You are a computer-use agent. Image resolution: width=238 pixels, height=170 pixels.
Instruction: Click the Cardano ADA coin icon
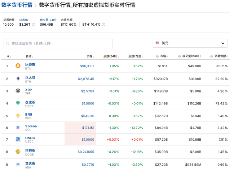[x=18, y=164]
